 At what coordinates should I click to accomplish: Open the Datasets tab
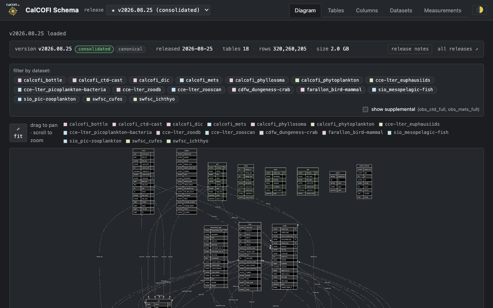pyautogui.click(x=401, y=10)
